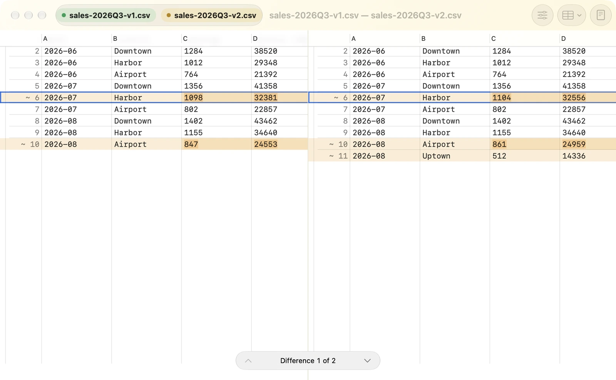Select Harbor in row 6 of left pane
The height and width of the screenshot is (380, 616).
[128, 98]
